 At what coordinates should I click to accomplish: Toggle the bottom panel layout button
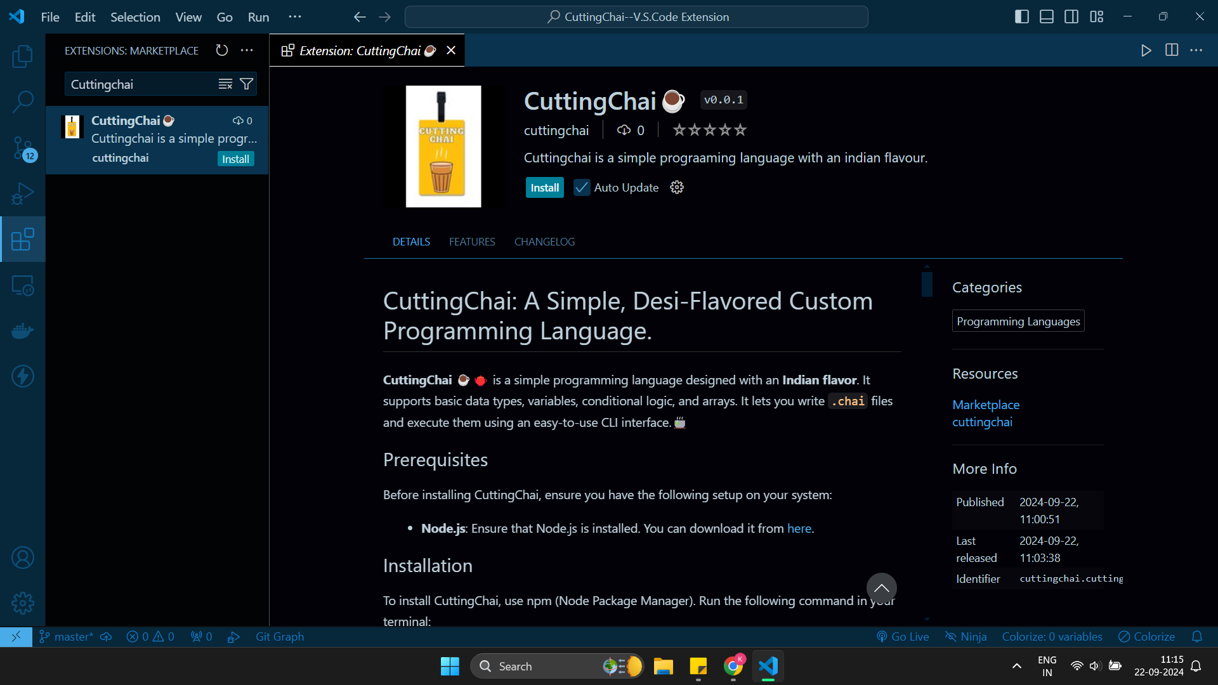point(1047,16)
